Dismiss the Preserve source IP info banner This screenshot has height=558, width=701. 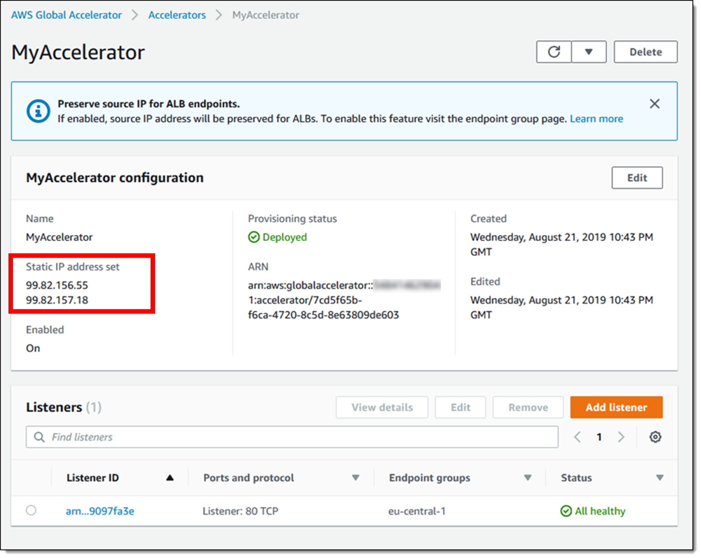click(x=655, y=104)
